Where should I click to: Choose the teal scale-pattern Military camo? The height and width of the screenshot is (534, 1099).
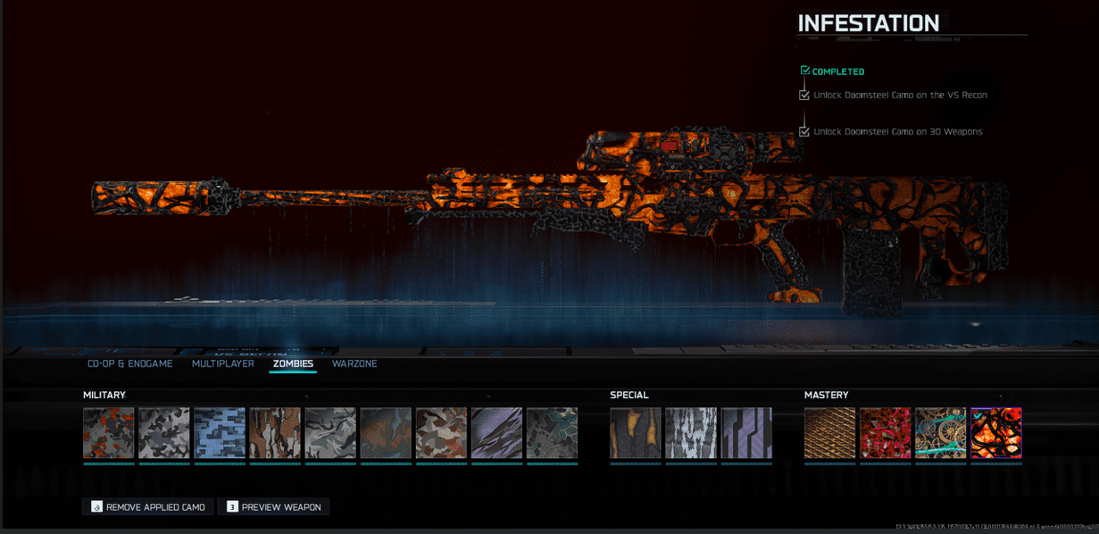tap(552, 433)
